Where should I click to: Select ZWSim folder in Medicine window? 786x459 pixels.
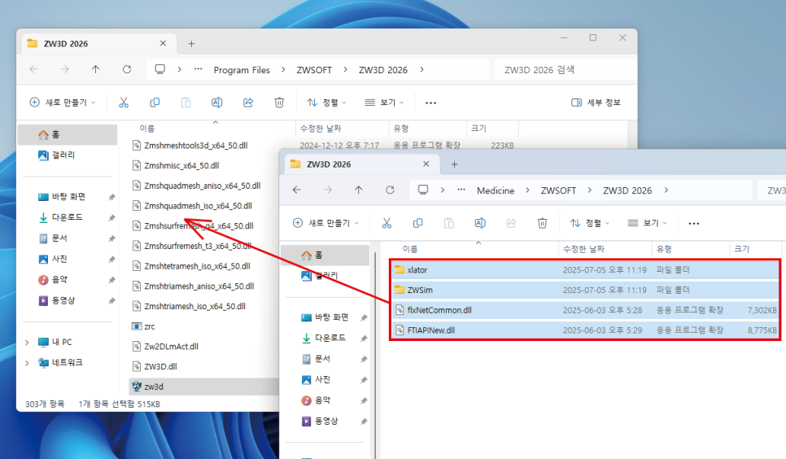tap(585, 290)
